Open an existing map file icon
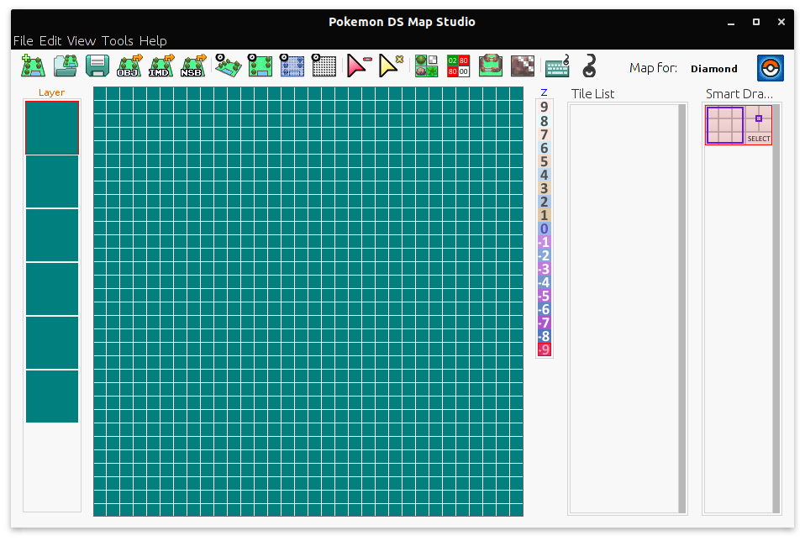The image size is (805, 541). tap(66, 66)
